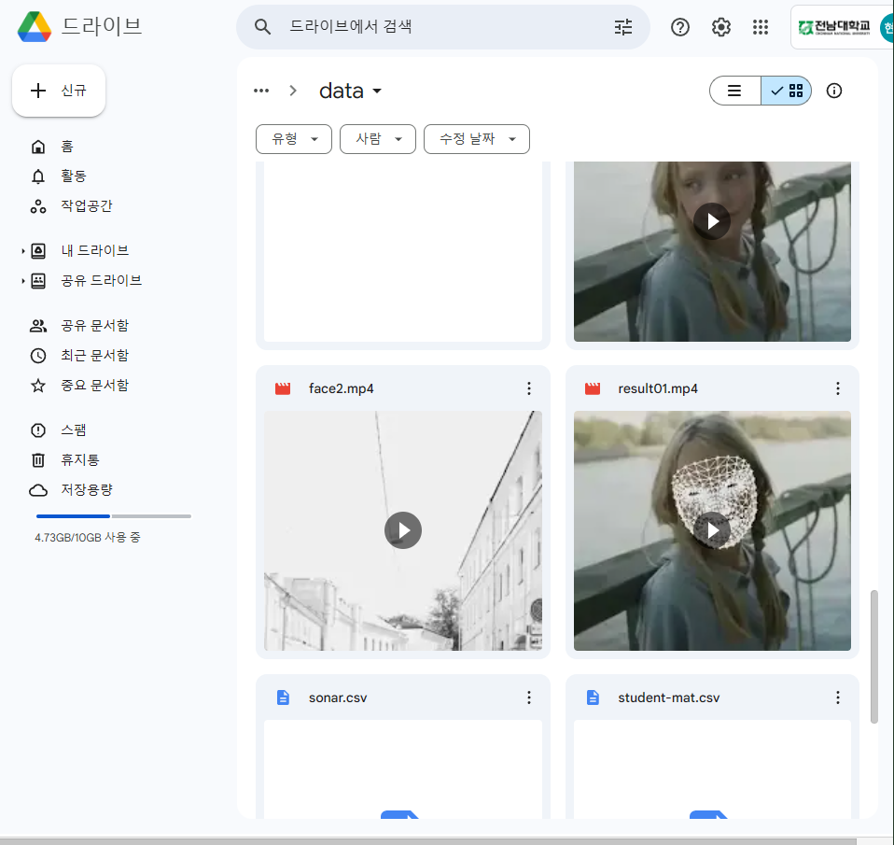894x845 pixels.
Task: Play the result01.mp4 video preview
Action: click(712, 530)
